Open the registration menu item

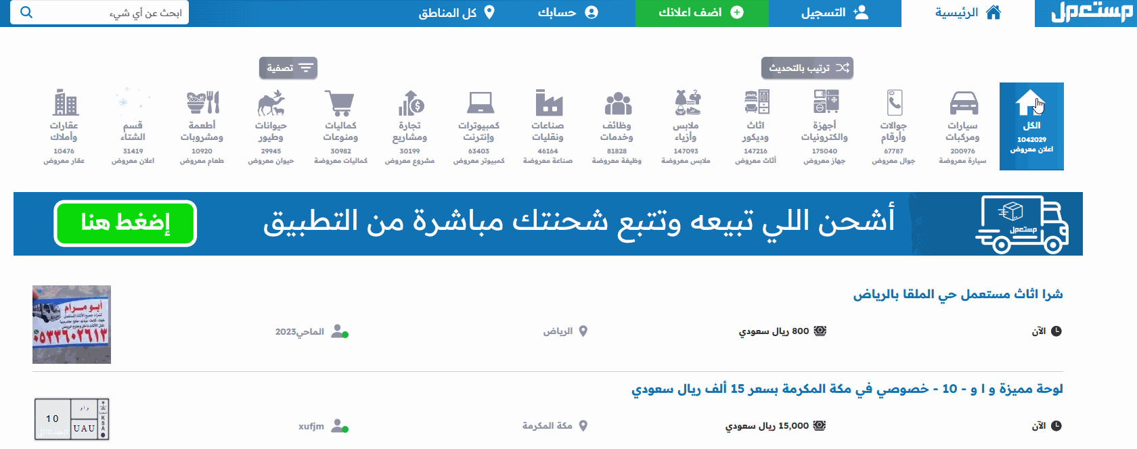pyautogui.click(x=834, y=13)
